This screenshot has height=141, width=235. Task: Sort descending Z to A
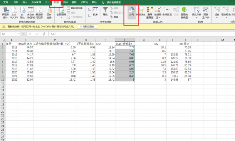tap(89, 16)
